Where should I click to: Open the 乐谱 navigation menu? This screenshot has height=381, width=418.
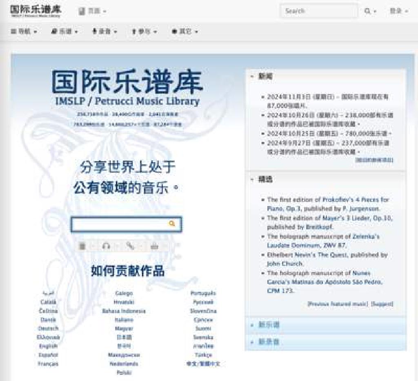64,31
